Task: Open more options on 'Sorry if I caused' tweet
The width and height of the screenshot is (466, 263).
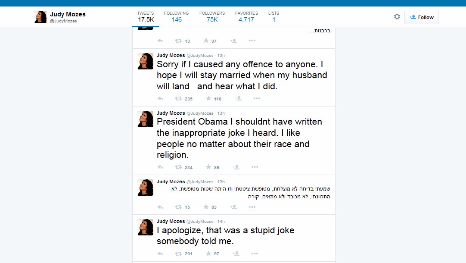Action: (257, 99)
